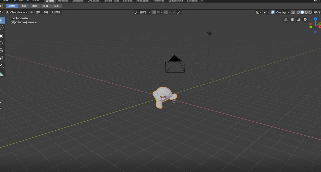Pick the Annotate pencil tool
The height and width of the screenshot is (172, 321).
pos(2,66)
